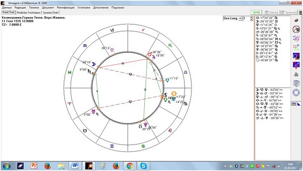Image resolution: width=303 pixels, height=171 pixels.
Task: Select aspect row with orb 00°52'
Action: tap(269, 107)
